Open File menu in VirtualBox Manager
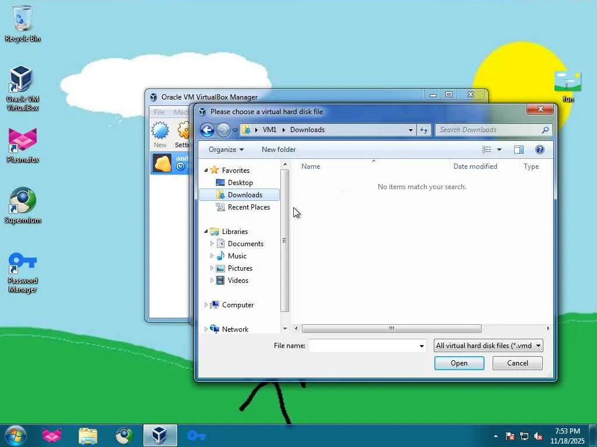Image resolution: width=597 pixels, height=447 pixels. [159, 112]
